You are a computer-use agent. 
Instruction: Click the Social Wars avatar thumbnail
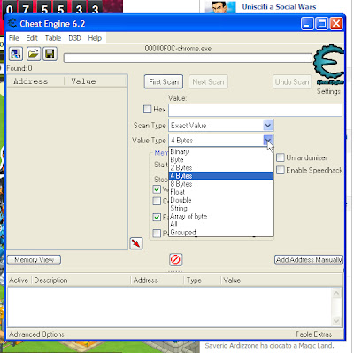(220, 7)
